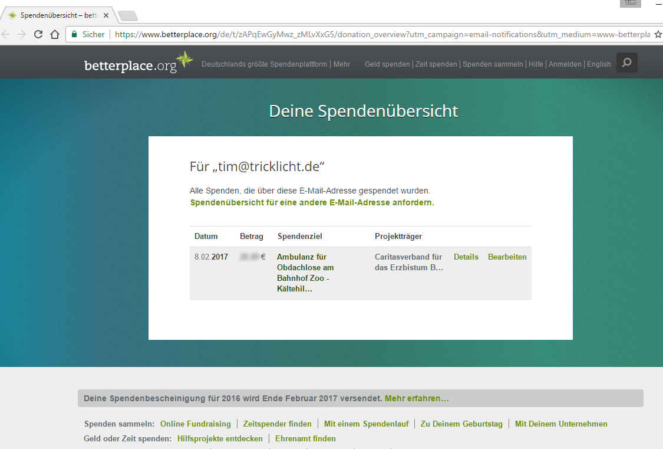
Task: Click the browser forward arrow
Action: click(22, 34)
